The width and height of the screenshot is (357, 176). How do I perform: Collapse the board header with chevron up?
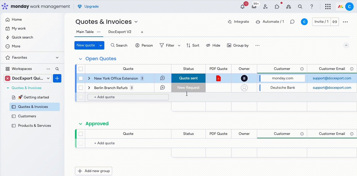pos(346,45)
